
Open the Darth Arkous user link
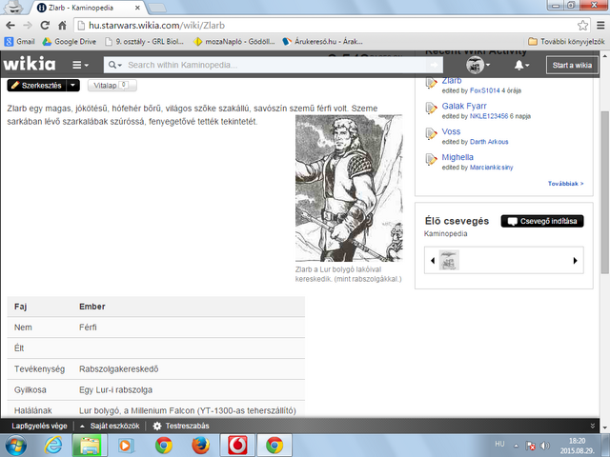489,142
